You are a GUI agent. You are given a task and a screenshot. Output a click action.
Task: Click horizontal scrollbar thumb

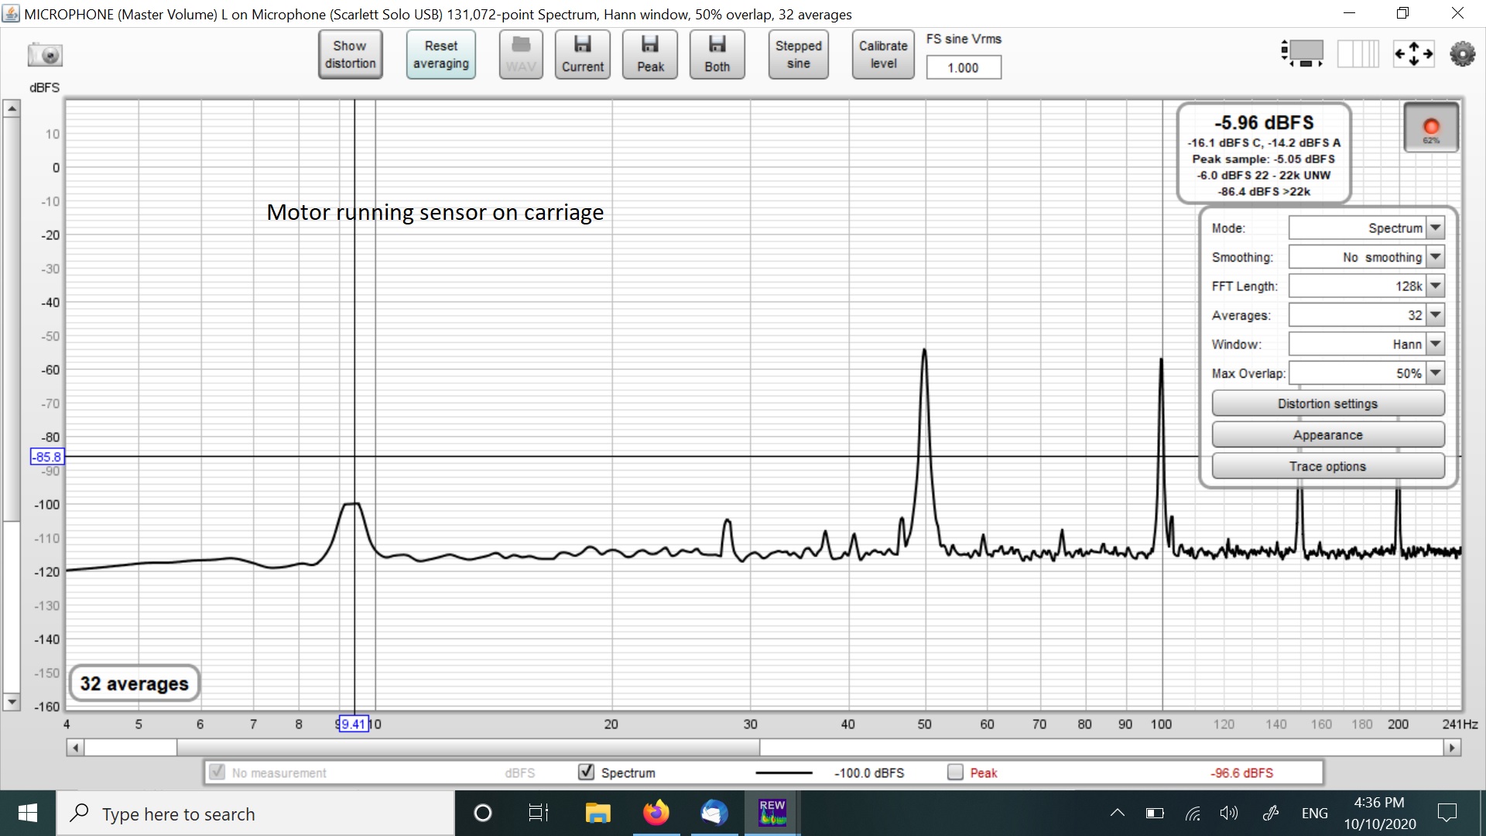tap(467, 748)
